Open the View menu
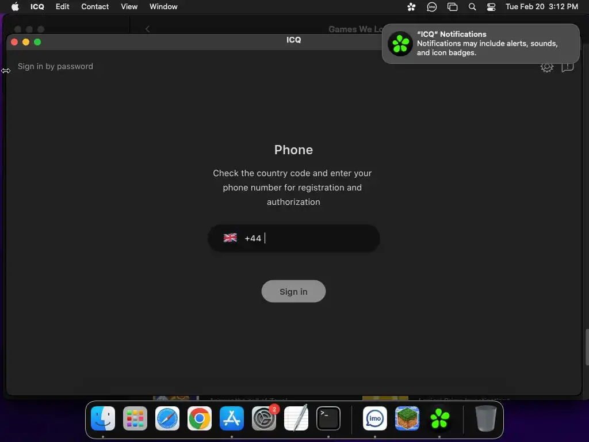The width and height of the screenshot is (589, 442). point(129,6)
